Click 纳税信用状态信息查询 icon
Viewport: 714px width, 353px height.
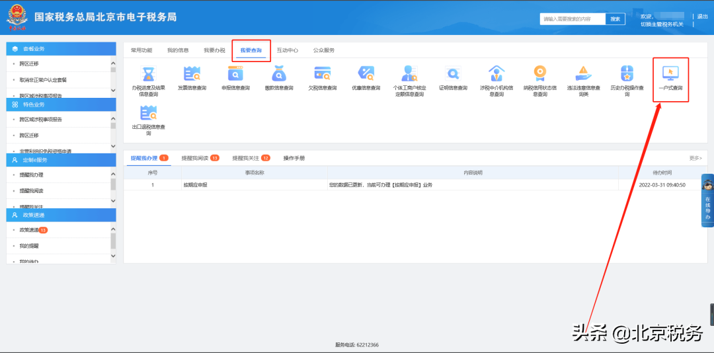tap(539, 73)
